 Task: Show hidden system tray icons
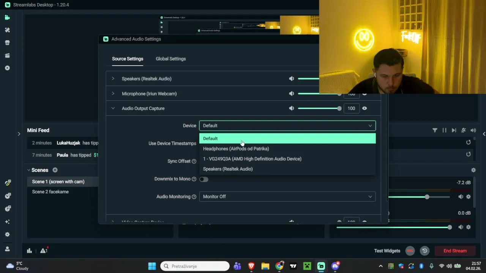[381, 266]
